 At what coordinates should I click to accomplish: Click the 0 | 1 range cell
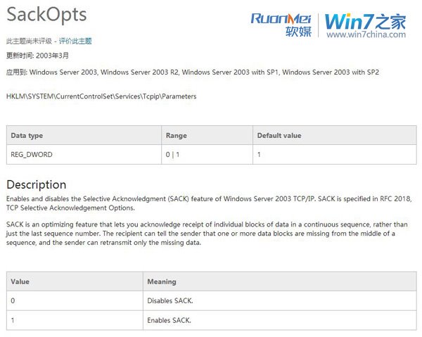173,154
